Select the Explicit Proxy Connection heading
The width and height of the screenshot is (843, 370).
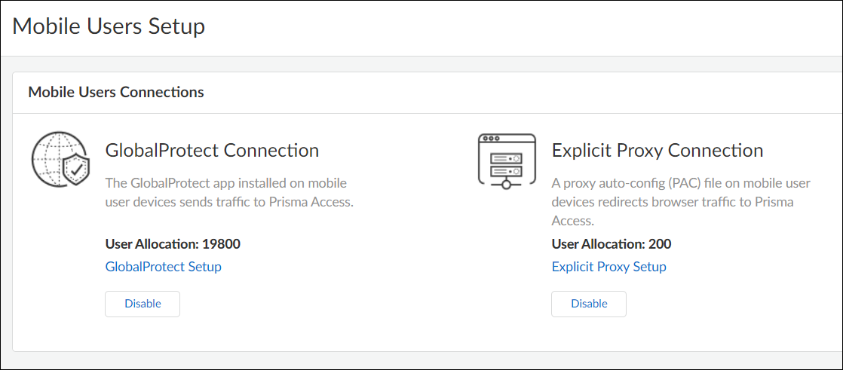click(658, 150)
